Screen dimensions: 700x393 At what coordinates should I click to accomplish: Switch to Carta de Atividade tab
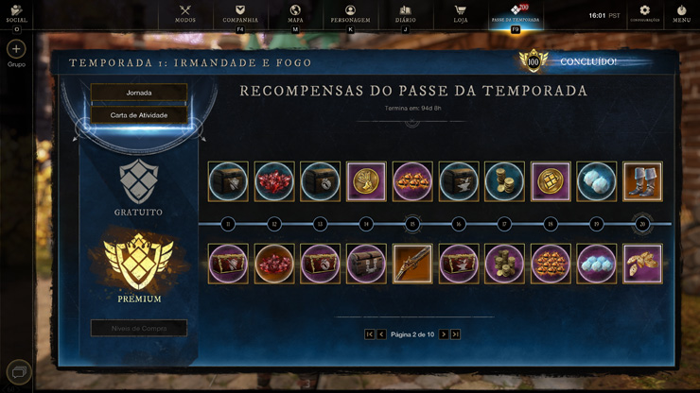139,115
